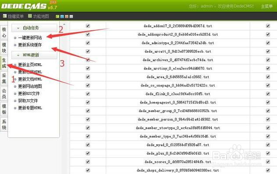Viewport: 277px width, 174px height.
Task: Switch to the 会员 side tab
Action: (x=4, y=94)
